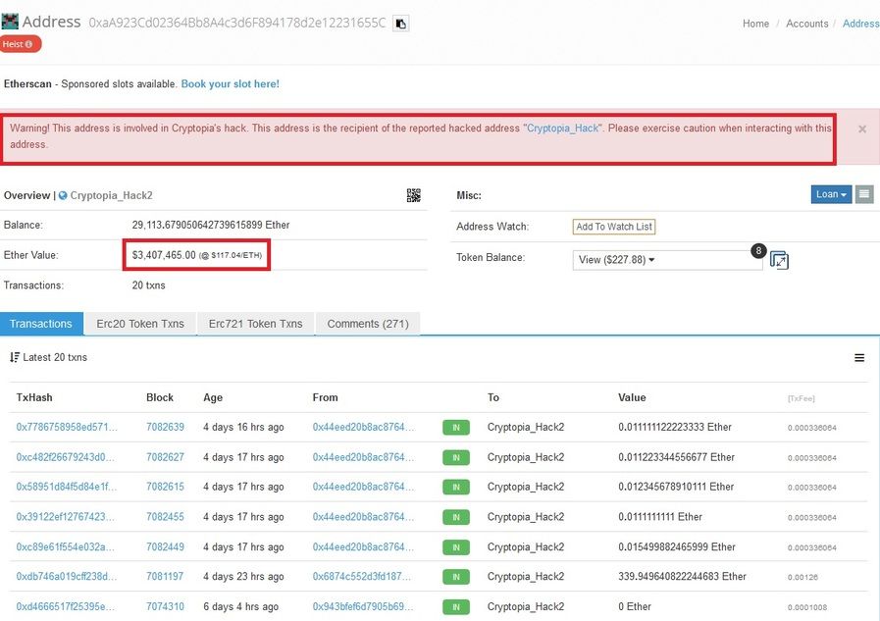
Task: Switch to the Transactions tab
Action: point(41,324)
